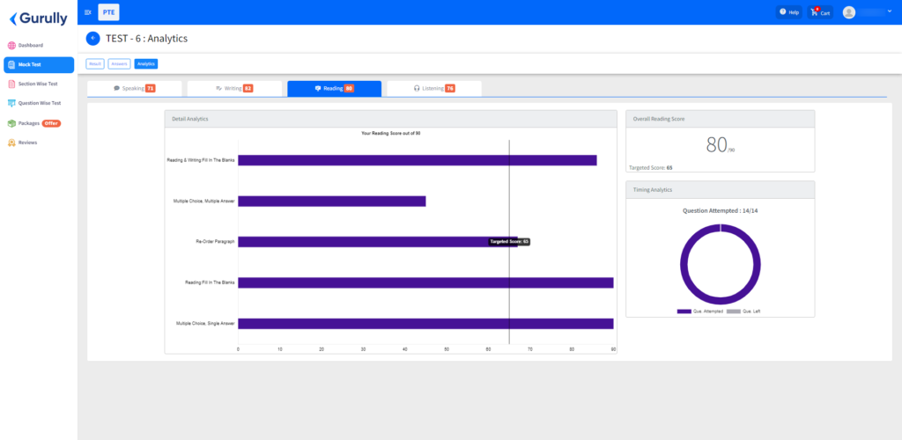This screenshot has width=902, height=440.
Task: Open Section Wise Test sidebar icon
Action: [x=11, y=84]
